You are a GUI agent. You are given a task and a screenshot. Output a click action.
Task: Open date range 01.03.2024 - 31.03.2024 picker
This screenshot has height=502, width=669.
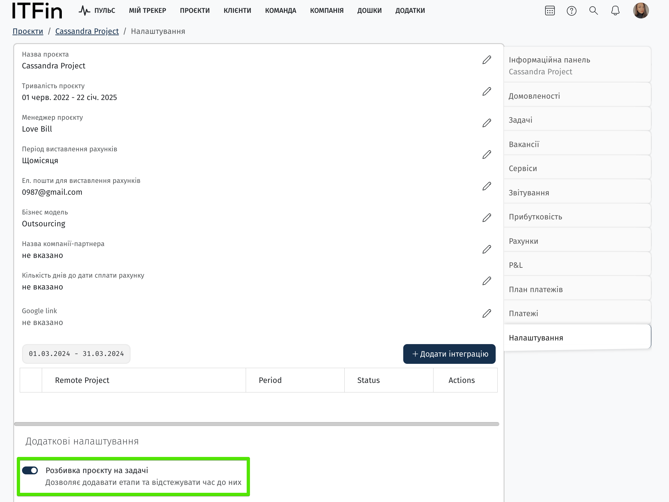76,354
